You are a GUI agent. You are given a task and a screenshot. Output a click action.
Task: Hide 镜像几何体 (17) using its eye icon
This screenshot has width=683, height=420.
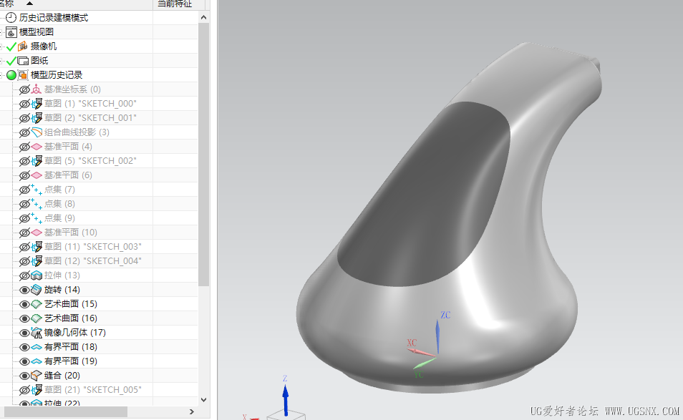click(x=25, y=333)
